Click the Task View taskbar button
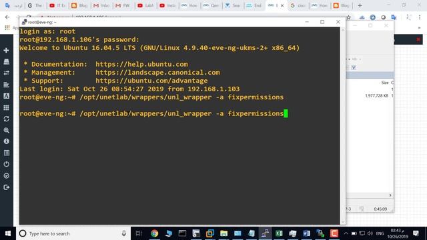Screen dimensions: 427x240 139,233
